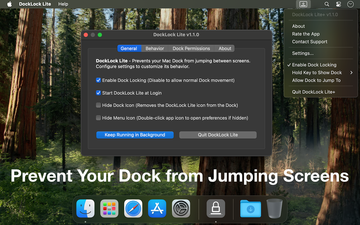Screen dimensions: 360x225
Task: Close the DockLock Lite window
Action: (x=86, y=35)
